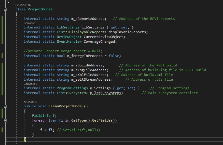Viewport: 223px width, 145px height.
Task: Click the EventHandler type name
Action: 69,42
